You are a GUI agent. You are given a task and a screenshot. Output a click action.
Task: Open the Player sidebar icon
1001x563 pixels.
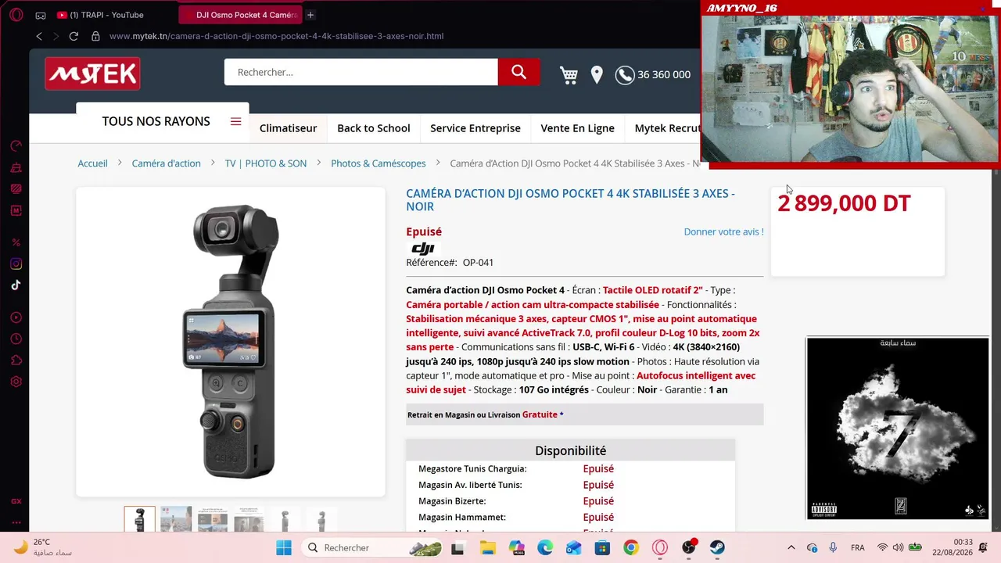16,317
